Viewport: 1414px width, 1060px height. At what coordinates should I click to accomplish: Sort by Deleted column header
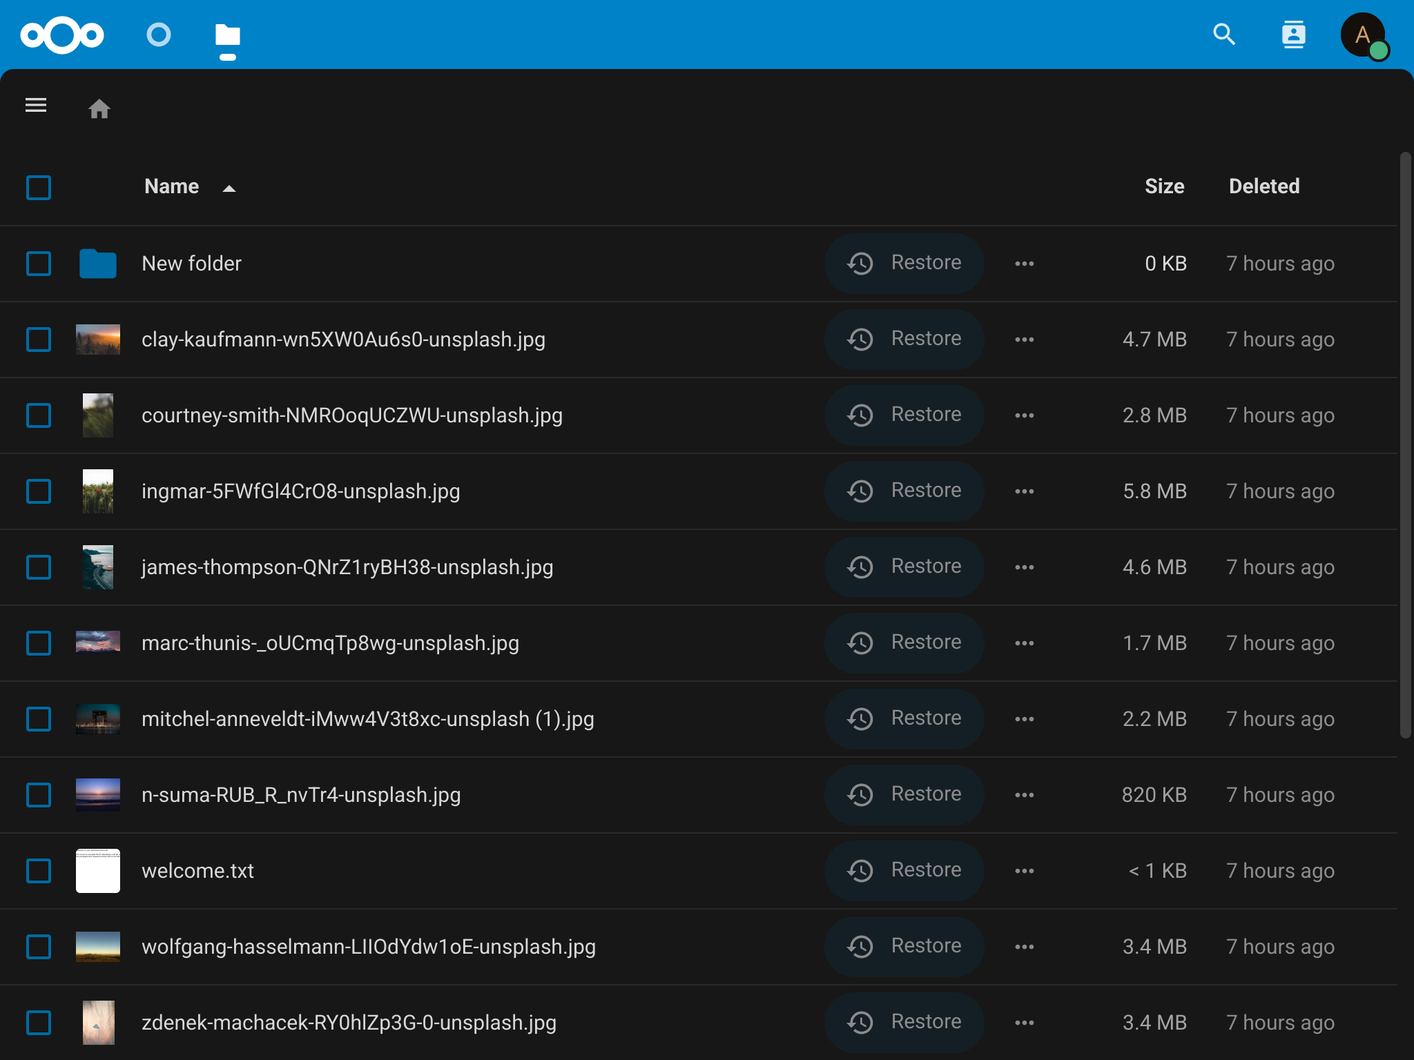click(1263, 186)
